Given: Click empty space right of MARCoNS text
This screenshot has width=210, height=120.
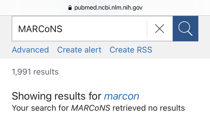Looking at the screenshot, I should [104, 29].
